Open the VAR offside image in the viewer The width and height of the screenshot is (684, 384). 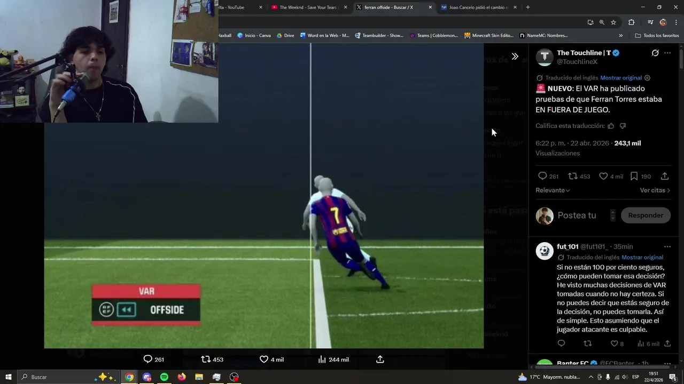pos(264,196)
